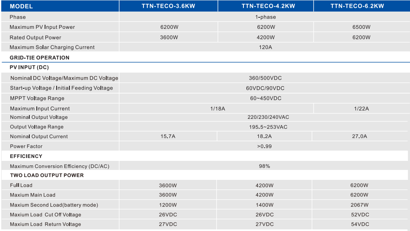Select the TTN-TECO-3.6KW column header
410x231 pixels.
click(168, 6)
